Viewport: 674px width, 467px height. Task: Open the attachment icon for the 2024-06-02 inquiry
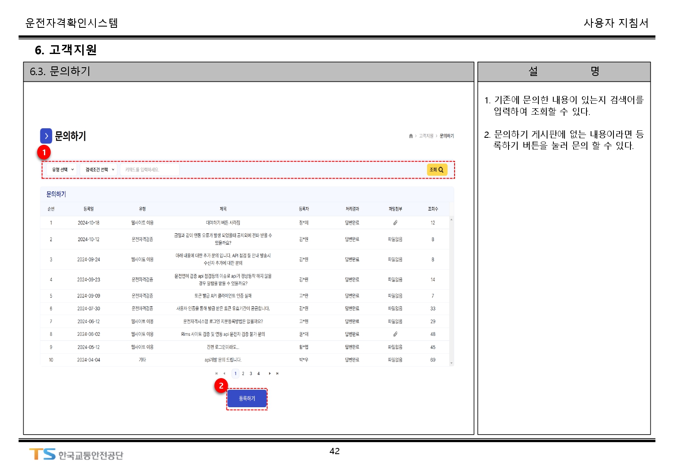(x=395, y=334)
